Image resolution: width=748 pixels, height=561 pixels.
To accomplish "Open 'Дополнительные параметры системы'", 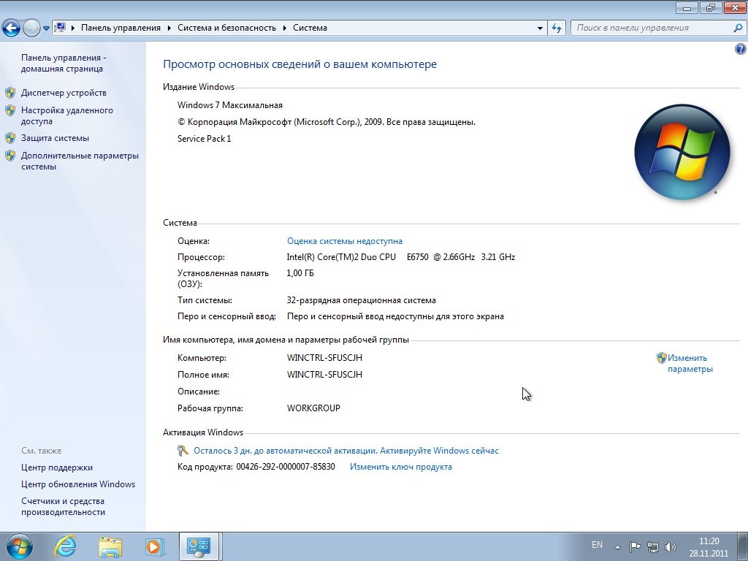I will point(80,161).
